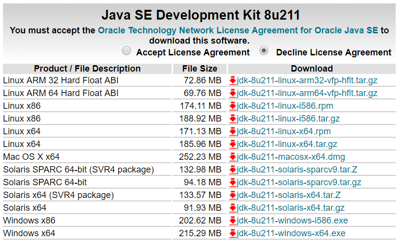Click the Linux ARM 64 Hard Float ABI description
405x247 pixels.
tap(61, 93)
